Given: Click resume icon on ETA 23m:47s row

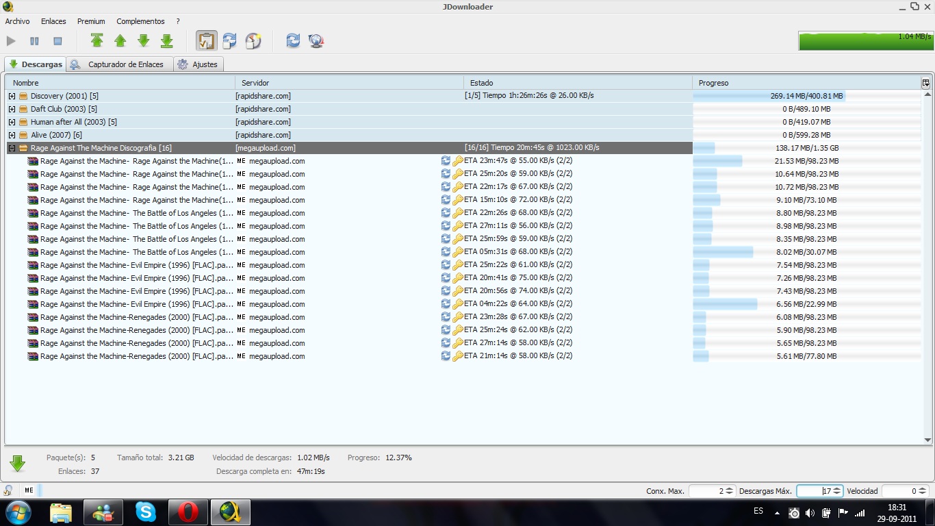Looking at the screenshot, I should tap(446, 161).
